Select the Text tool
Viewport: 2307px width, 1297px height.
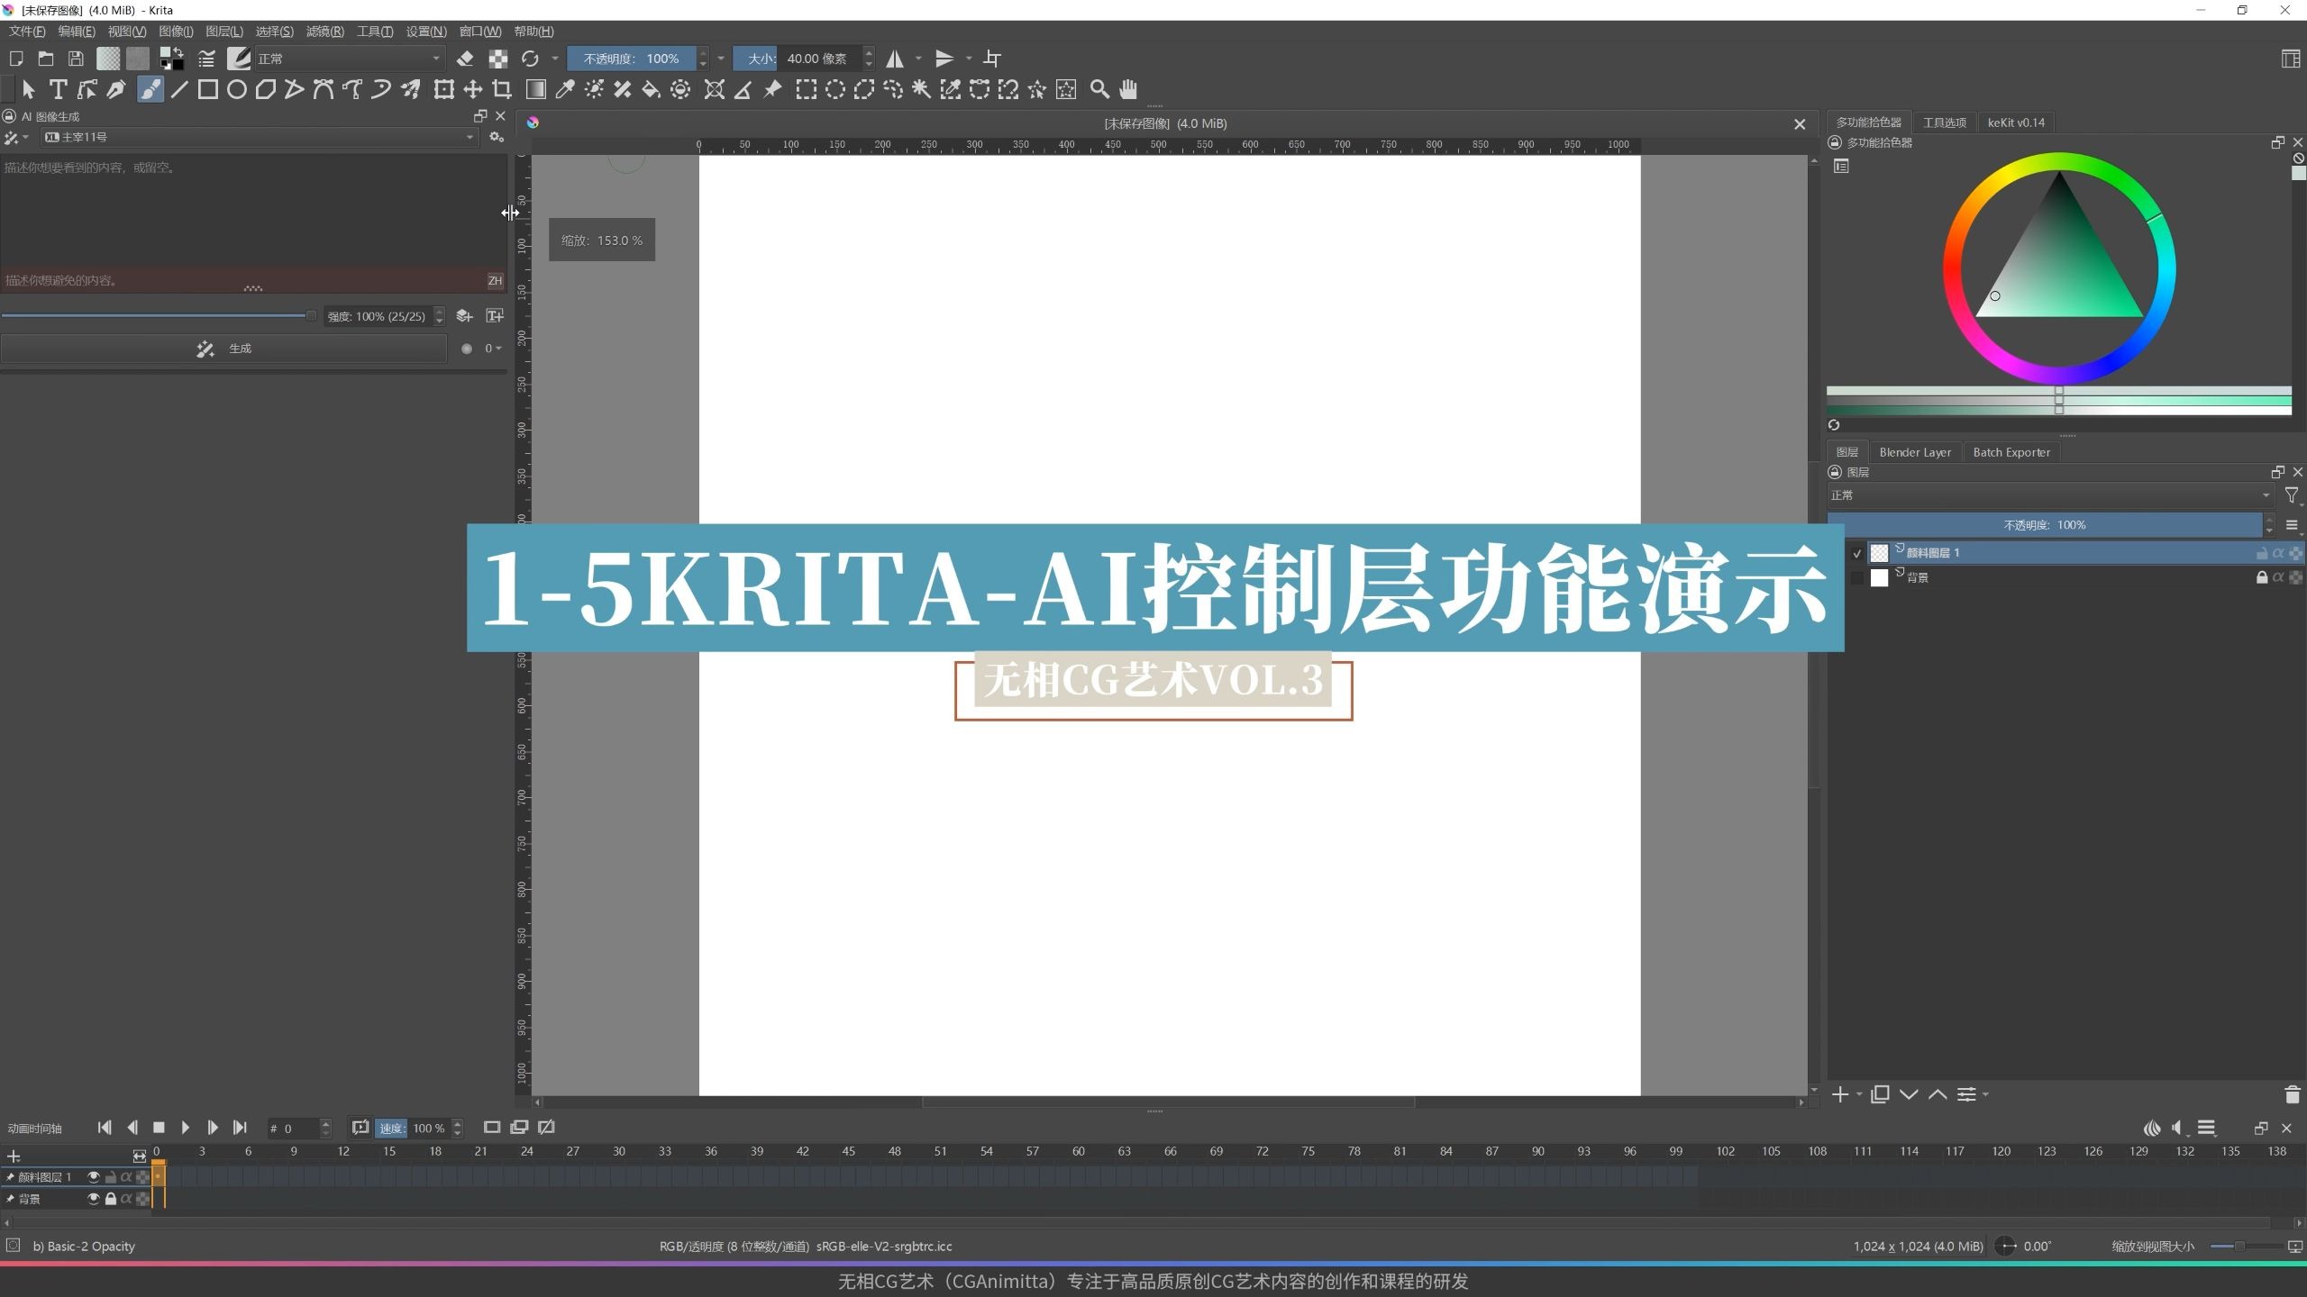tap(58, 89)
